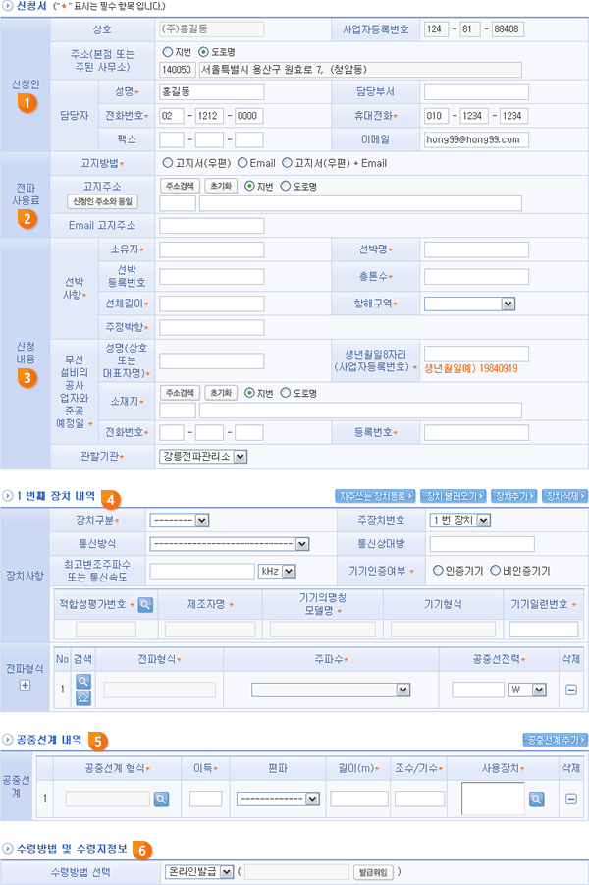Click the 휴대전화 first field showing 010
Screen dimensions: 589x885
[x=436, y=116]
